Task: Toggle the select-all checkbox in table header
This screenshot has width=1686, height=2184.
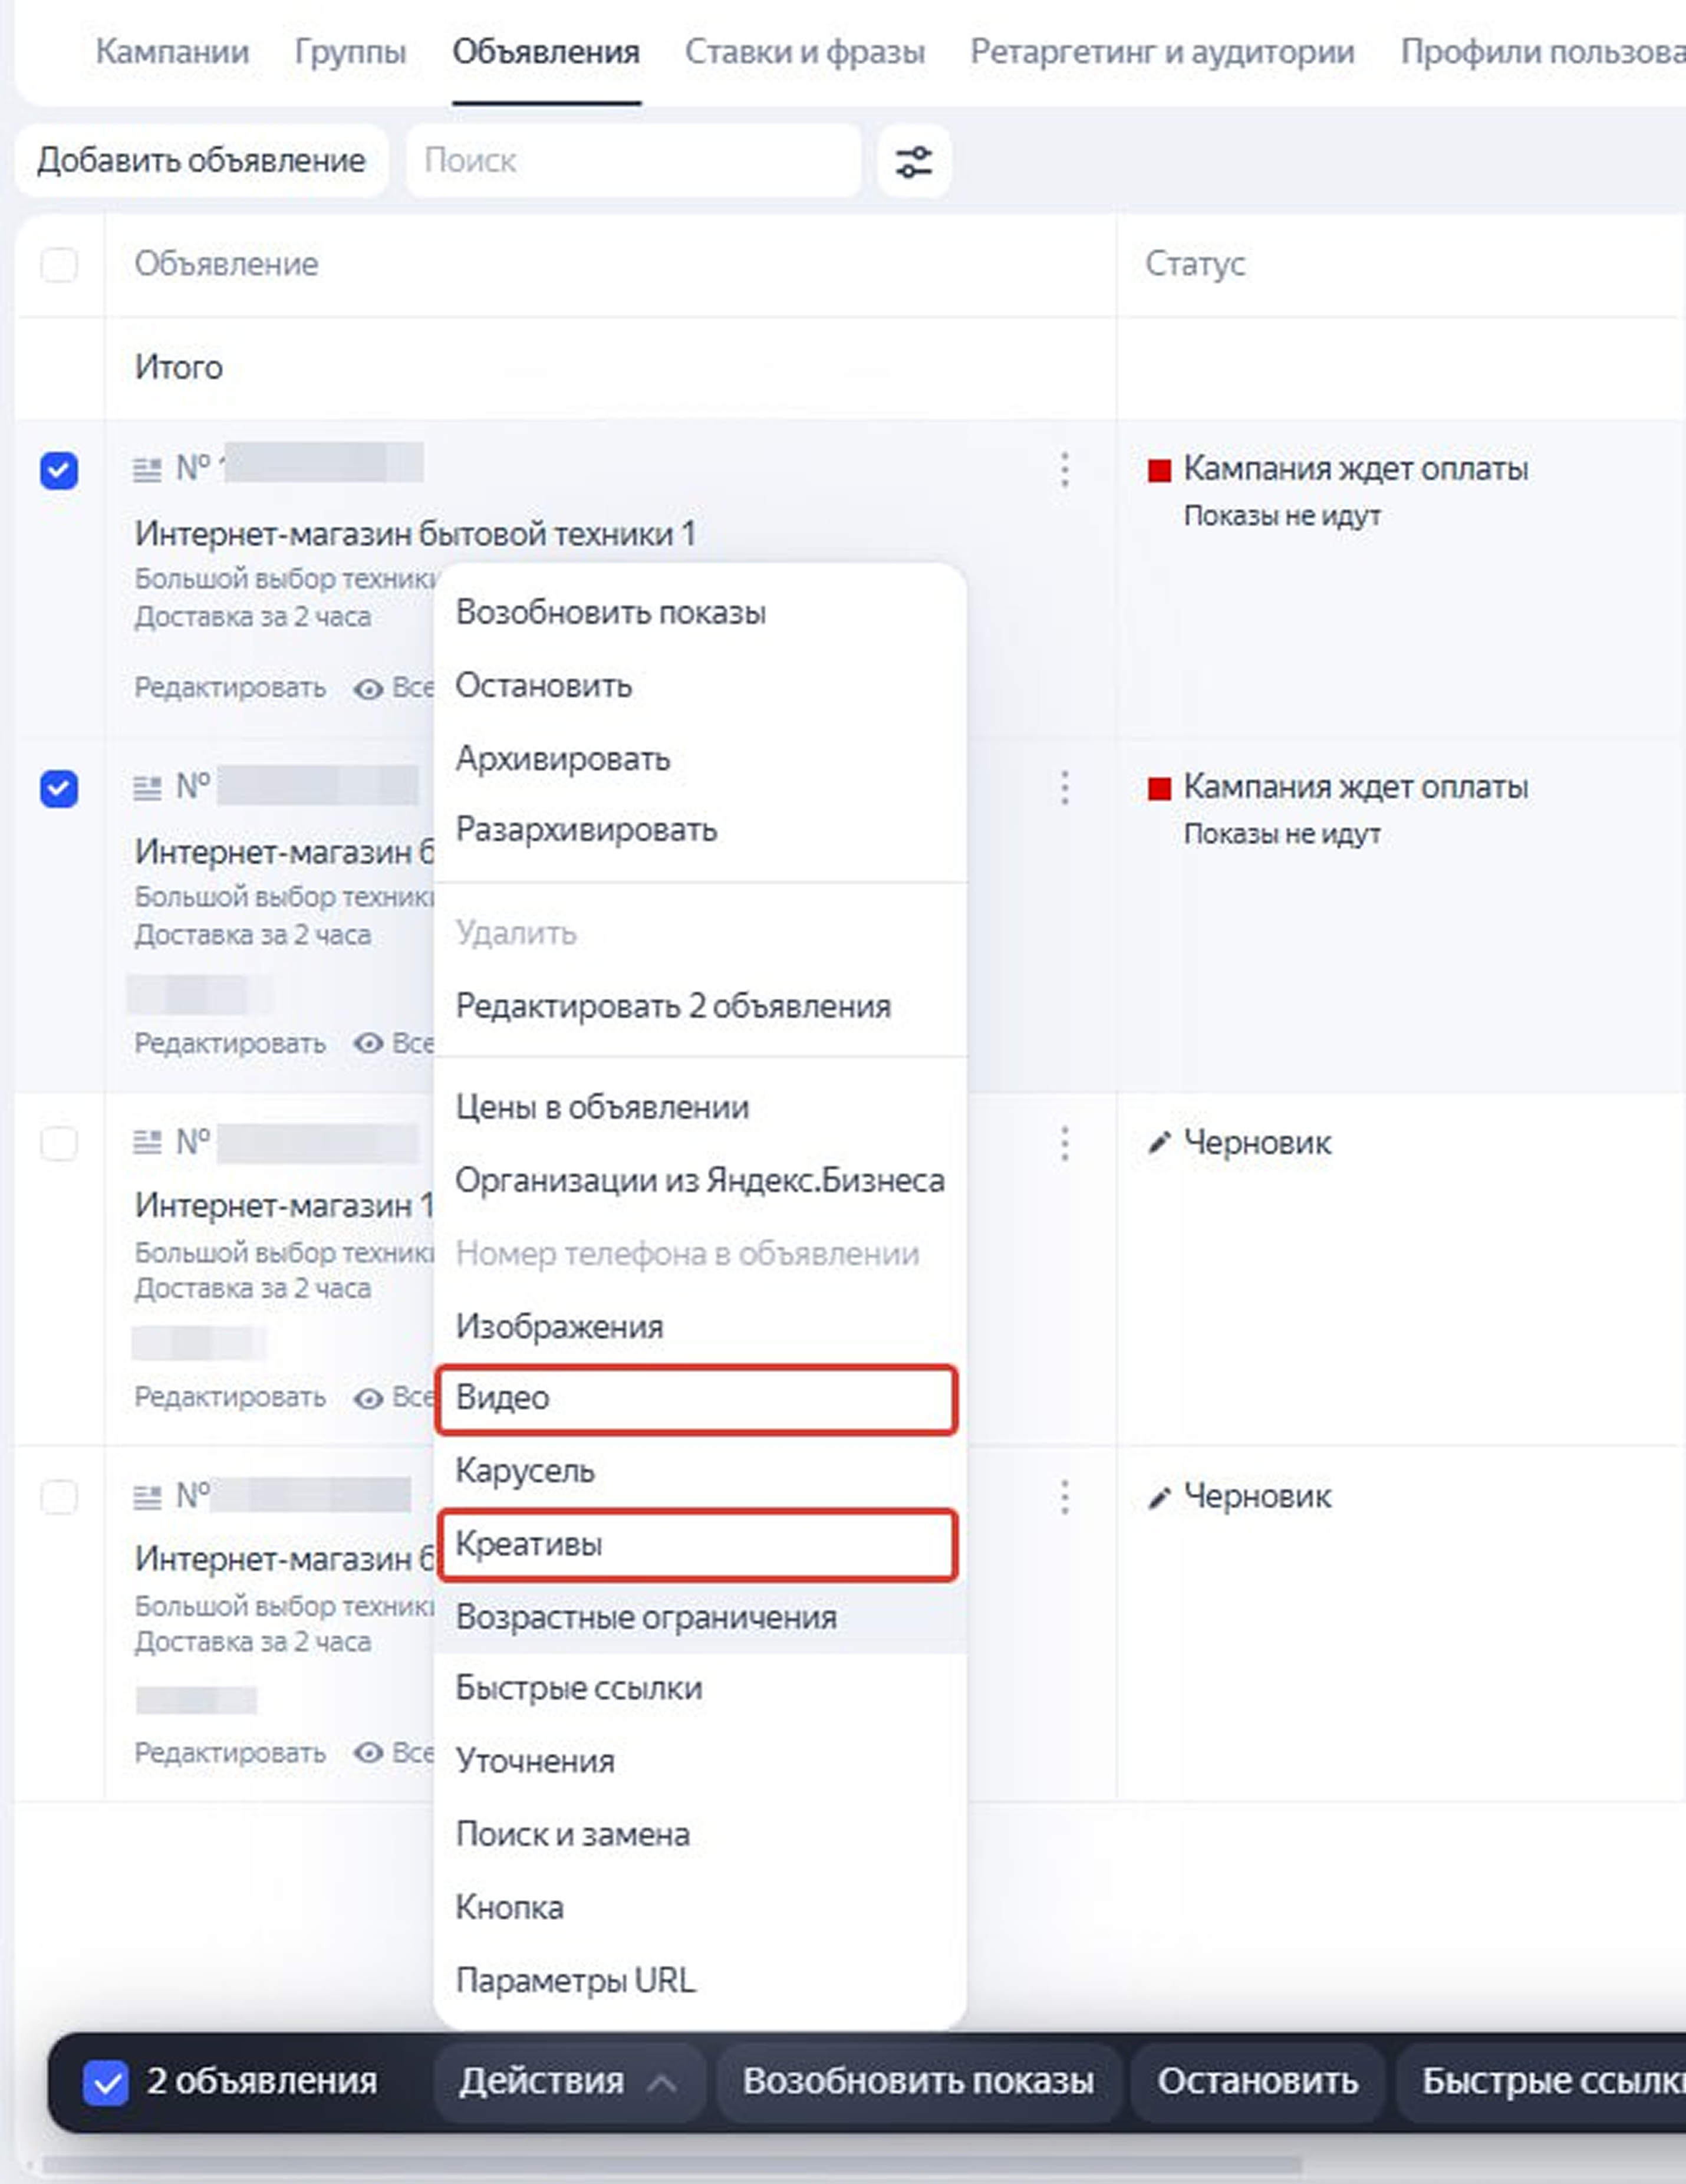Action: [59, 265]
